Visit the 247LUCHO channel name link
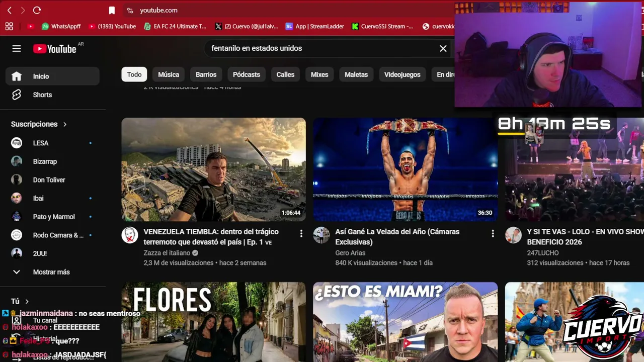This screenshot has height=362, width=644. point(543,253)
